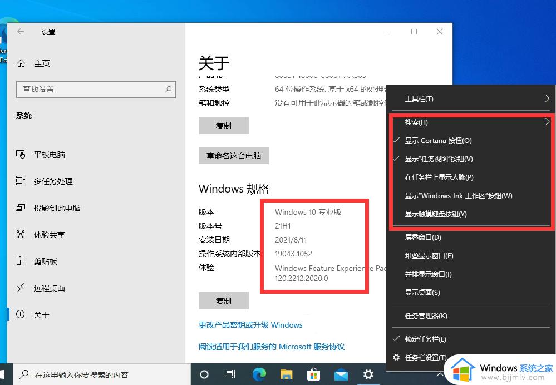Click the taskbar search box 在这里输入你要搜索的内容

click(102, 374)
